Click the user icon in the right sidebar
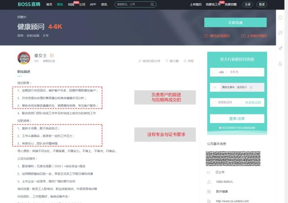 click(x=280, y=64)
